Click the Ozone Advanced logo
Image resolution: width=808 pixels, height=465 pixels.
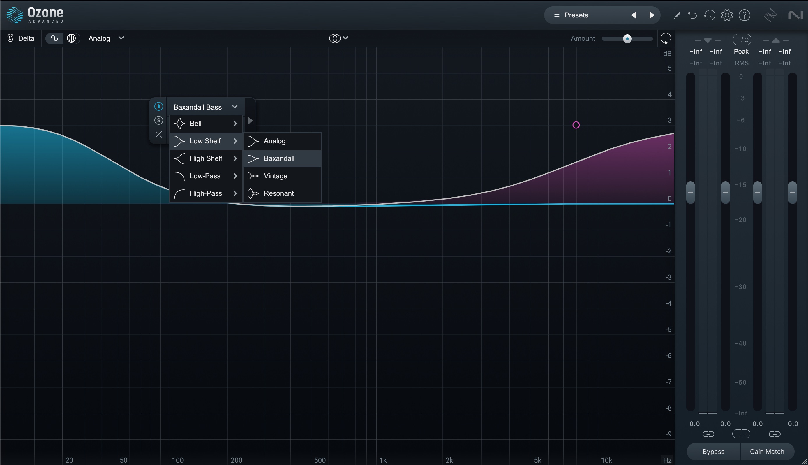[35, 15]
